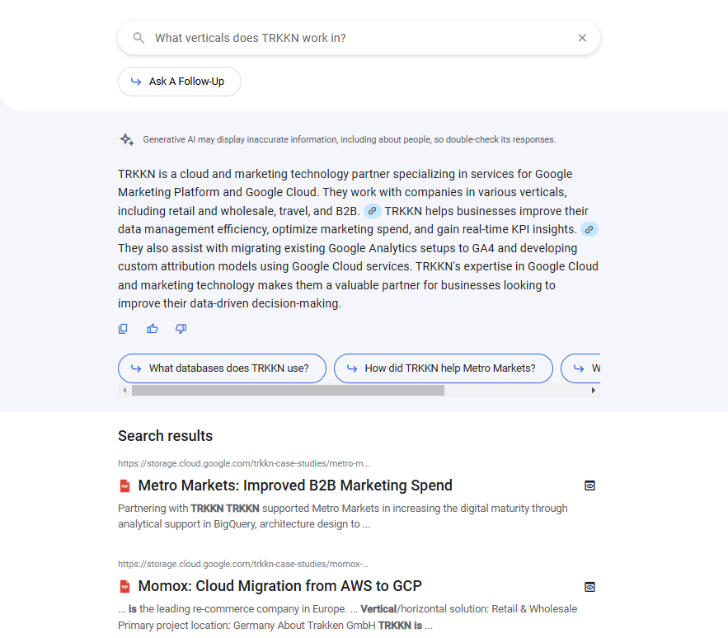
Task: Open the preview eye icon on Momox result
Action: click(x=589, y=586)
